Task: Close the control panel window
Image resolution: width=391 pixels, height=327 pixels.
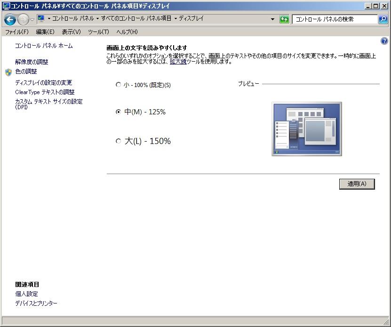Action: 384,6
